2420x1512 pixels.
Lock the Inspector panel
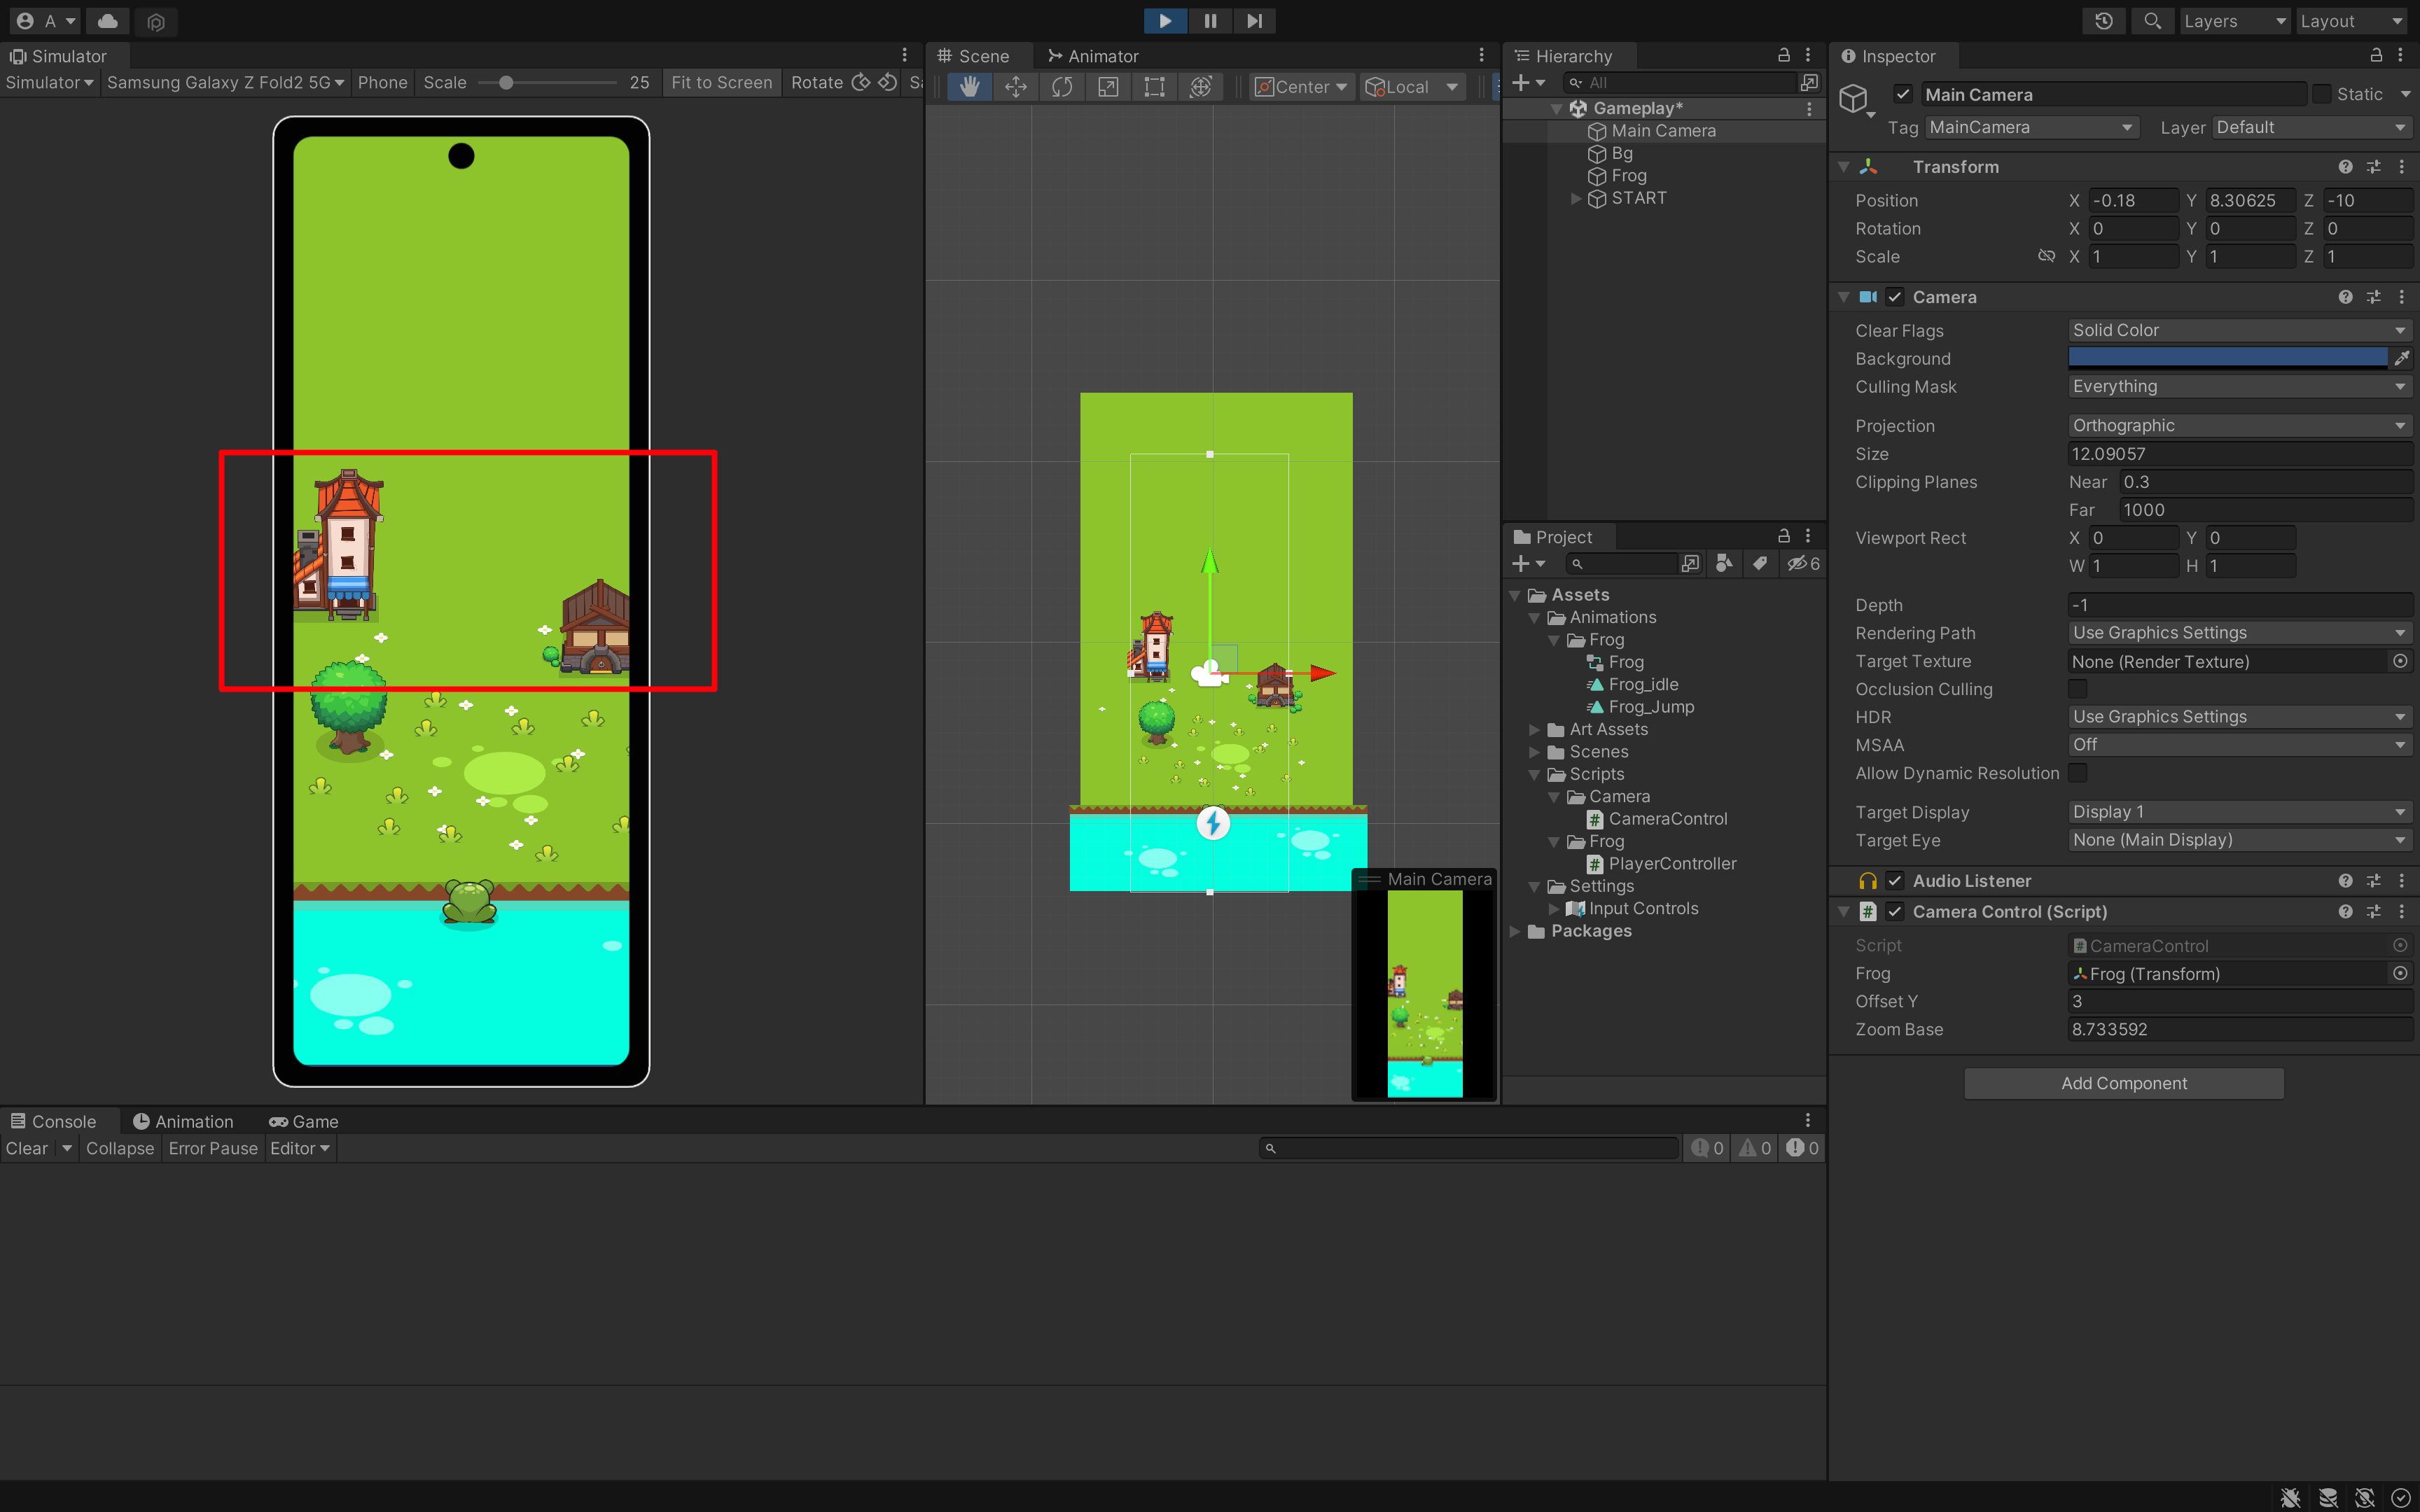click(2376, 55)
